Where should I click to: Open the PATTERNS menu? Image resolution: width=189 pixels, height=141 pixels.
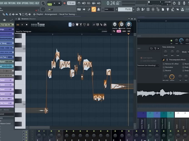coord(12,3)
